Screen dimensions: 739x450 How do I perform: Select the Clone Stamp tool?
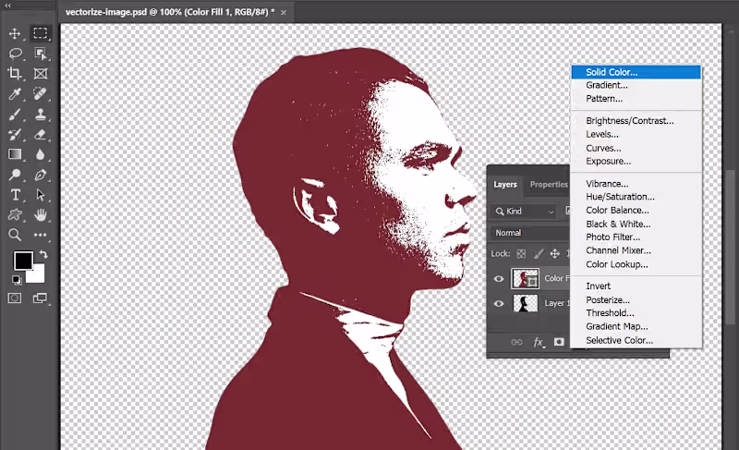[x=41, y=114]
